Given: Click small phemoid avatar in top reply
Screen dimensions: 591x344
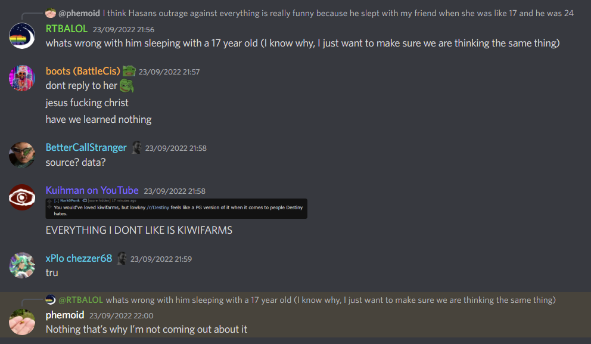Looking at the screenshot, I should point(51,13).
